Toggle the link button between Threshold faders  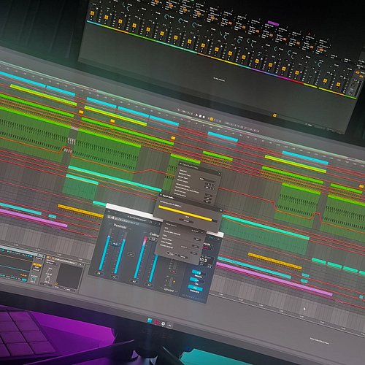pyautogui.click(x=131, y=254)
